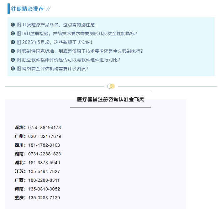
Task: Click the 往期精彩推荐 section heading
Action: click(28, 9)
